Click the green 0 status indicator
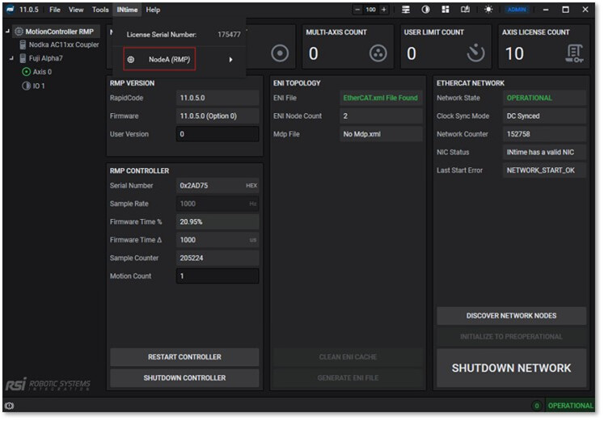Image resolution: width=604 pixels, height=421 pixels. point(537,406)
